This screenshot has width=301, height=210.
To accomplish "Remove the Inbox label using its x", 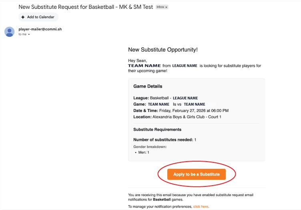I will (167, 7).
